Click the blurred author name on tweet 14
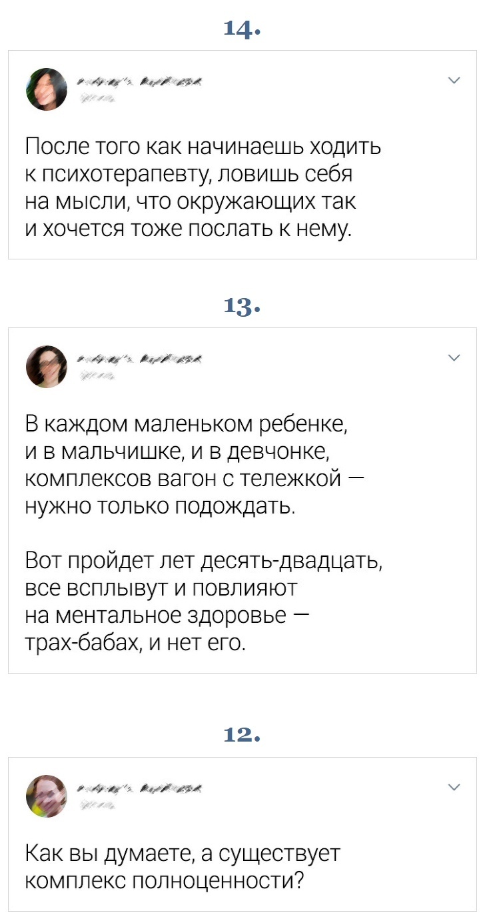The height and width of the screenshot is (915, 485). click(141, 82)
